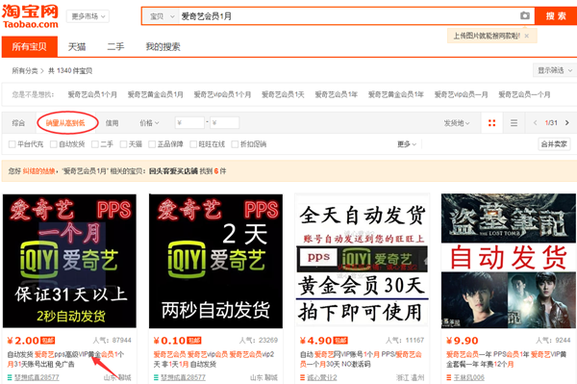The width and height of the screenshot is (577, 384).
Task: Close the upload image tip popup
Action: point(527,36)
